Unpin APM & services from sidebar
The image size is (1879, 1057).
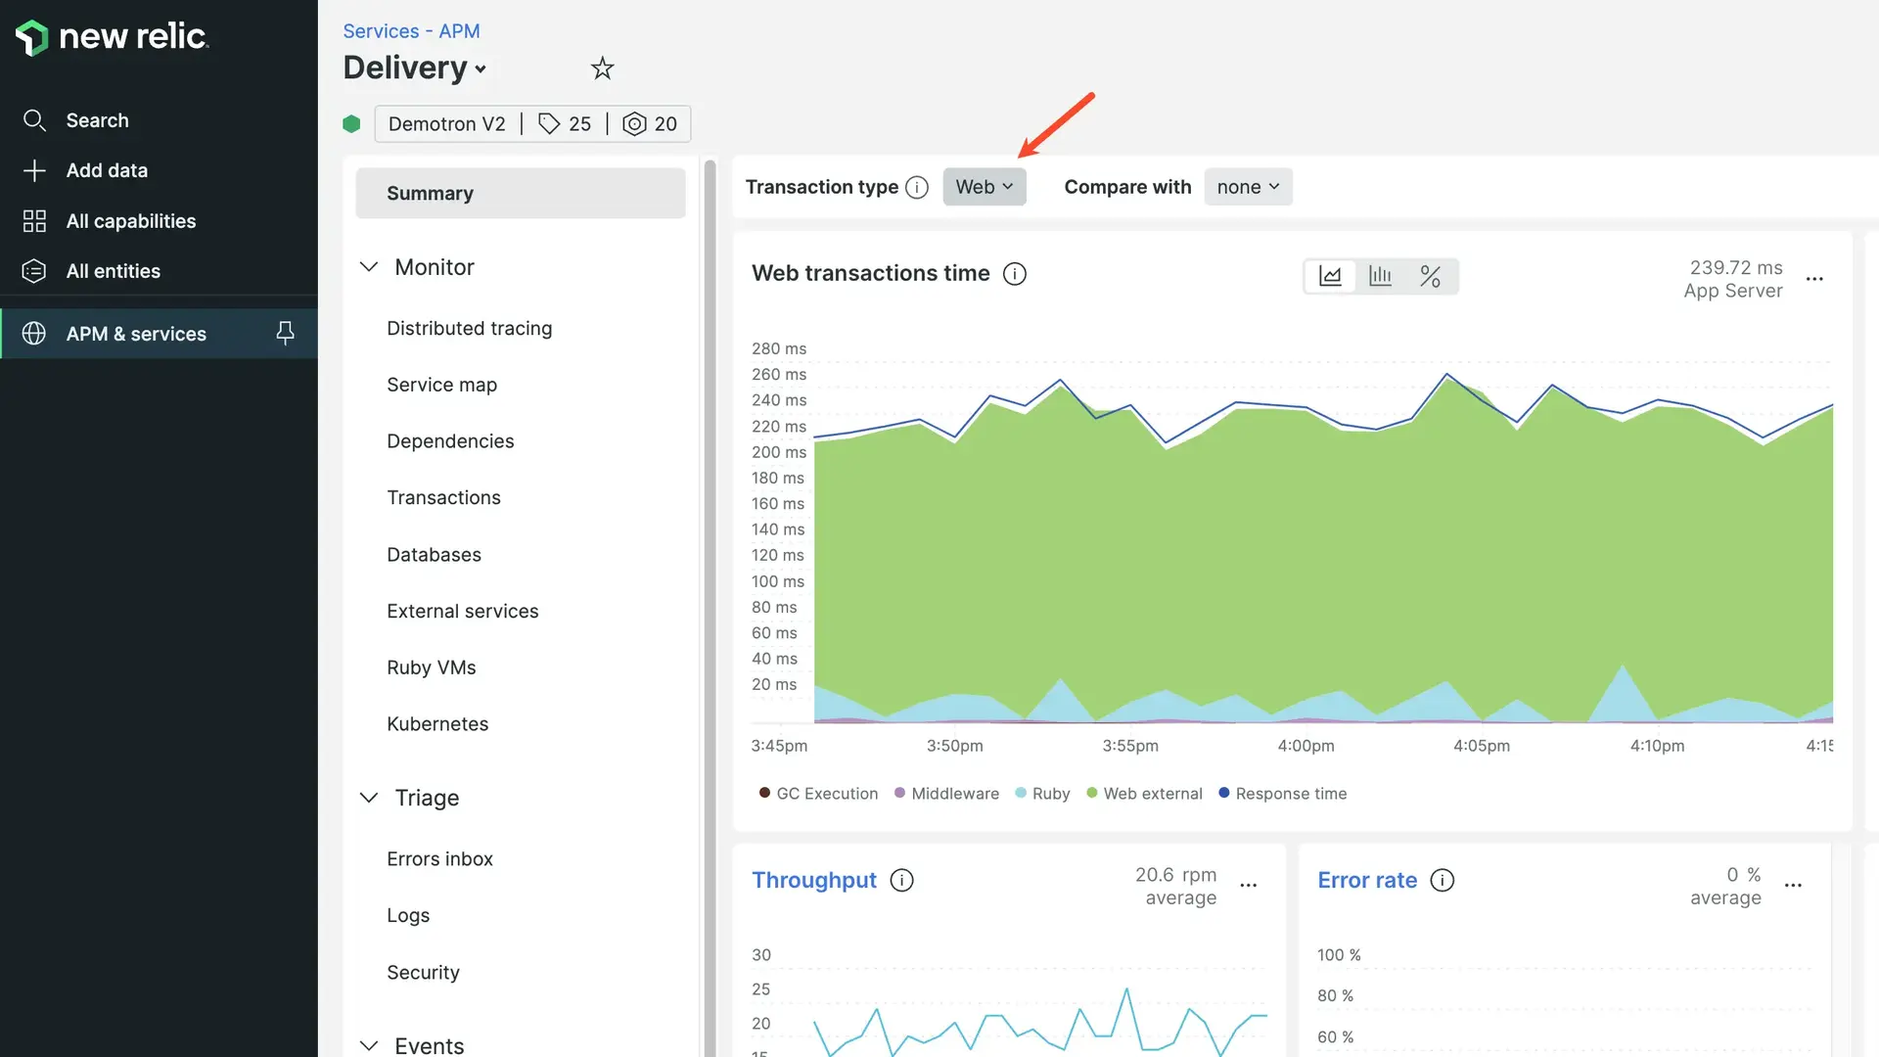(285, 334)
